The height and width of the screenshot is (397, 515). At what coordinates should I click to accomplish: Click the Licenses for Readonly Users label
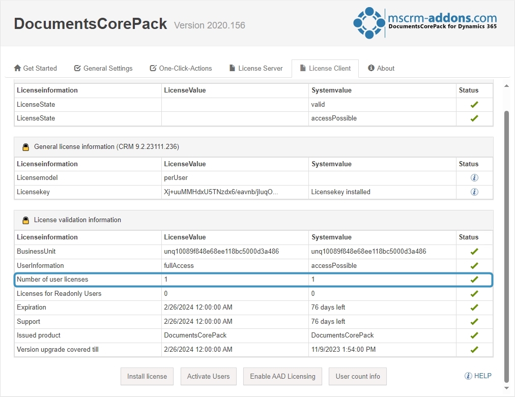pyautogui.click(x=59, y=294)
